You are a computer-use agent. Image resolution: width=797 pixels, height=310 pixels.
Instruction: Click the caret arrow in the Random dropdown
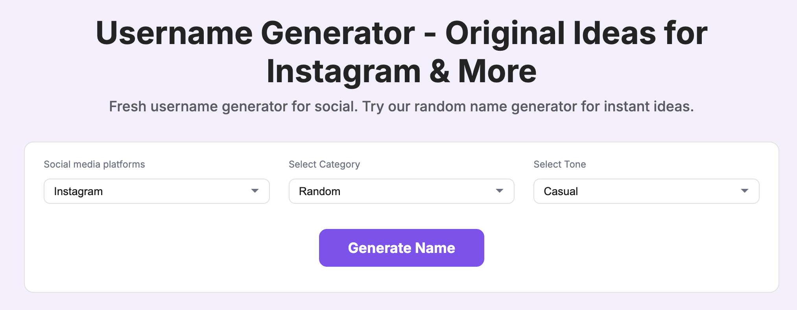click(x=500, y=191)
